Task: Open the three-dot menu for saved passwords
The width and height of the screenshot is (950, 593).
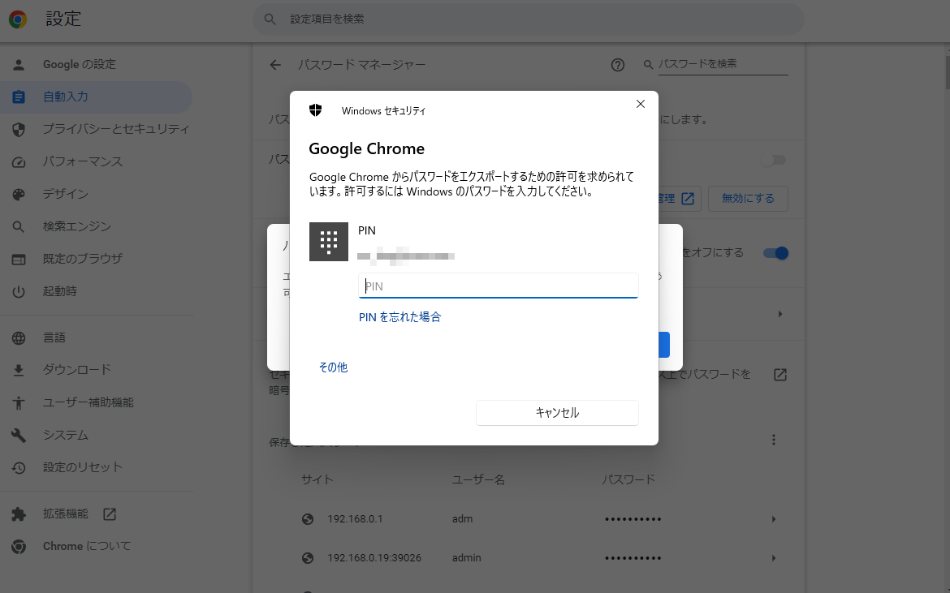Action: point(774,440)
